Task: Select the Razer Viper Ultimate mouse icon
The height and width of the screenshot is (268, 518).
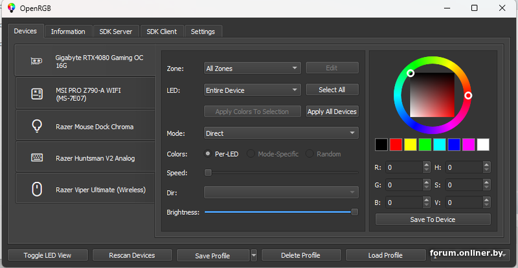Action: coord(37,189)
